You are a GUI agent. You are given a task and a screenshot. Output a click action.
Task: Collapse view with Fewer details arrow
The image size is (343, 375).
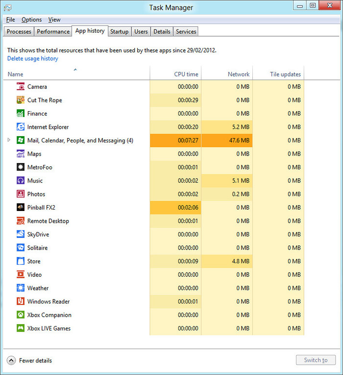tap(11, 360)
